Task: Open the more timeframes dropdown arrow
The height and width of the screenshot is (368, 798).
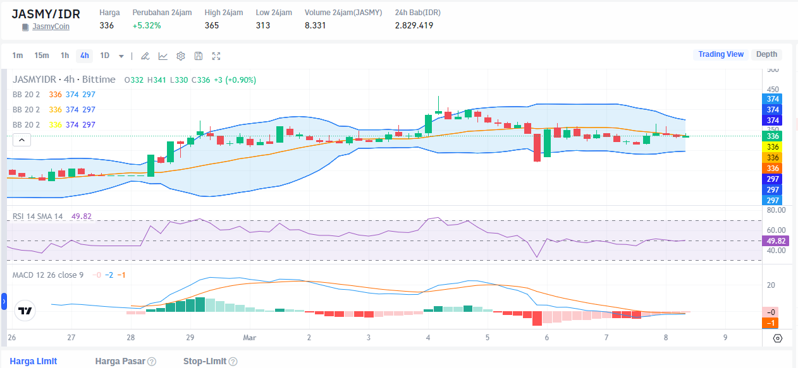Action: pyautogui.click(x=121, y=56)
